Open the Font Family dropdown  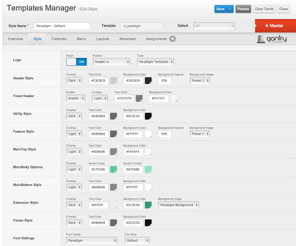(x=92, y=240)
